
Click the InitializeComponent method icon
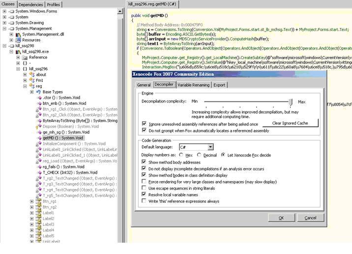39,144
